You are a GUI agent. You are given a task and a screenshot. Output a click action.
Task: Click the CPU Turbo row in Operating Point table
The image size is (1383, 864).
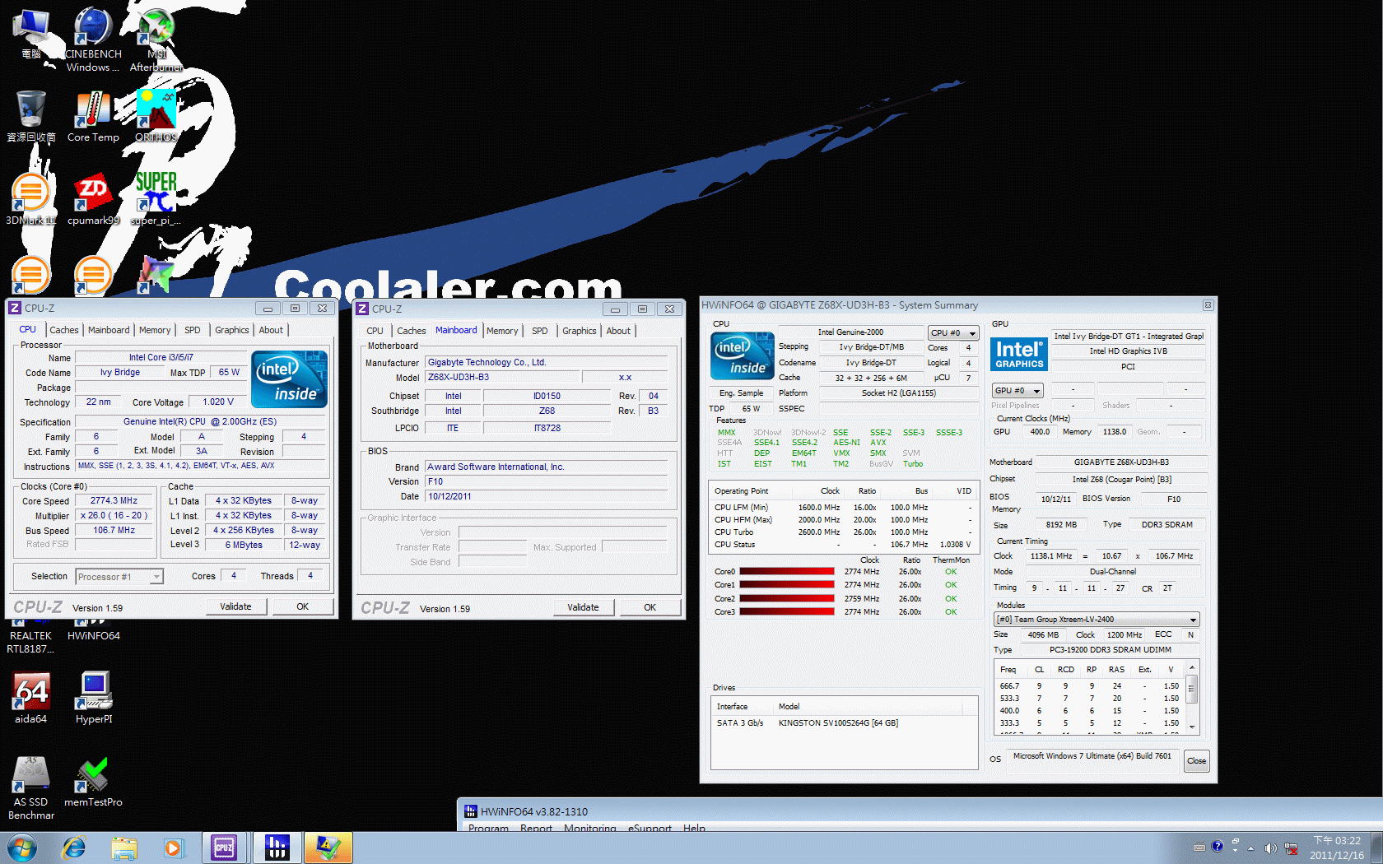tap(844, 532)
